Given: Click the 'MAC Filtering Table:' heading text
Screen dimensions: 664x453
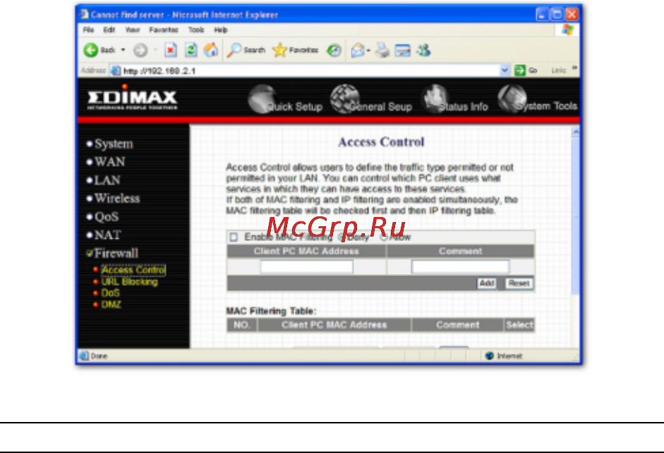Looking at the screenshot, I should pos(271,311).
